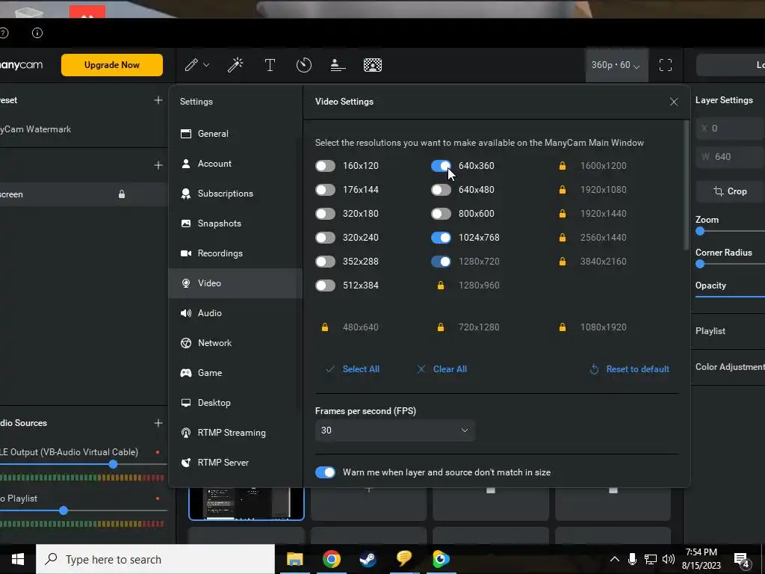Open Snapshots settings page
This screenshot has width=765, height=574.
tap(235, 223)
